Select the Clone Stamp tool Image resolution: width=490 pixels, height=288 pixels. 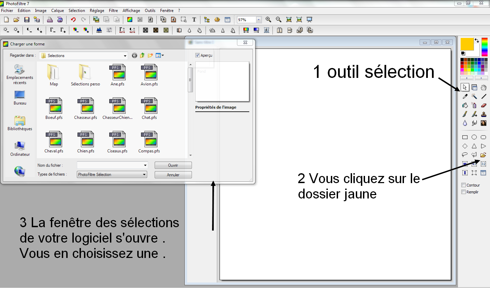[484, 114]
